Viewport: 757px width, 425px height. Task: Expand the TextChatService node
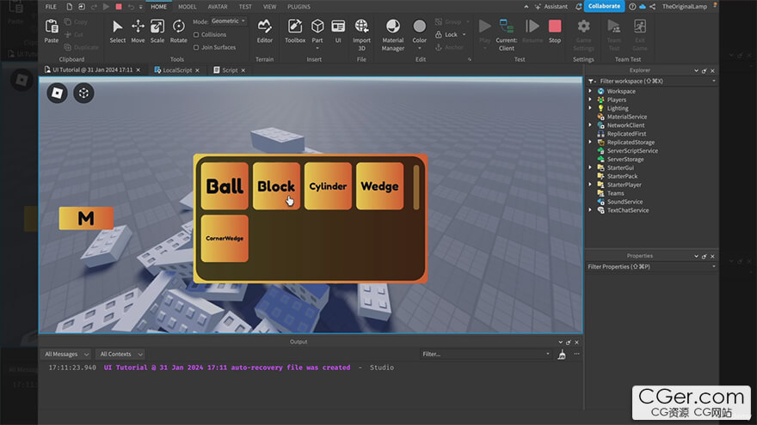590,210
